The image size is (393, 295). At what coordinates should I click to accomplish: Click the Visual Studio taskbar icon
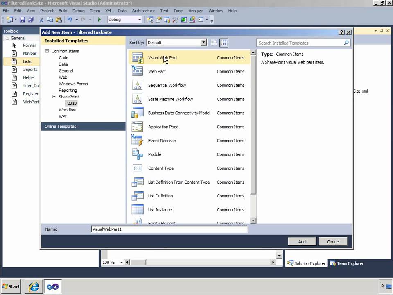53,286
